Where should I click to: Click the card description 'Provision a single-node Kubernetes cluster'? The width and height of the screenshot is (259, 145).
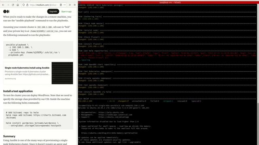(x=25, y=72)
